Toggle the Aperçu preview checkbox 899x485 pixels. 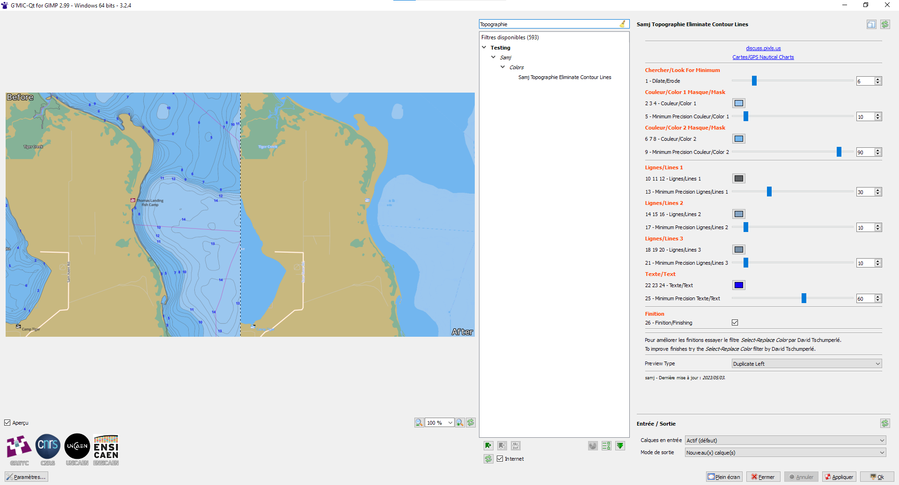pos(7,423)
